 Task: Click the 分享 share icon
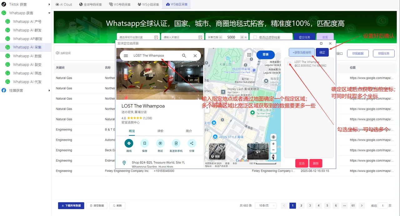pyautogui.click(x=192, y=143)
